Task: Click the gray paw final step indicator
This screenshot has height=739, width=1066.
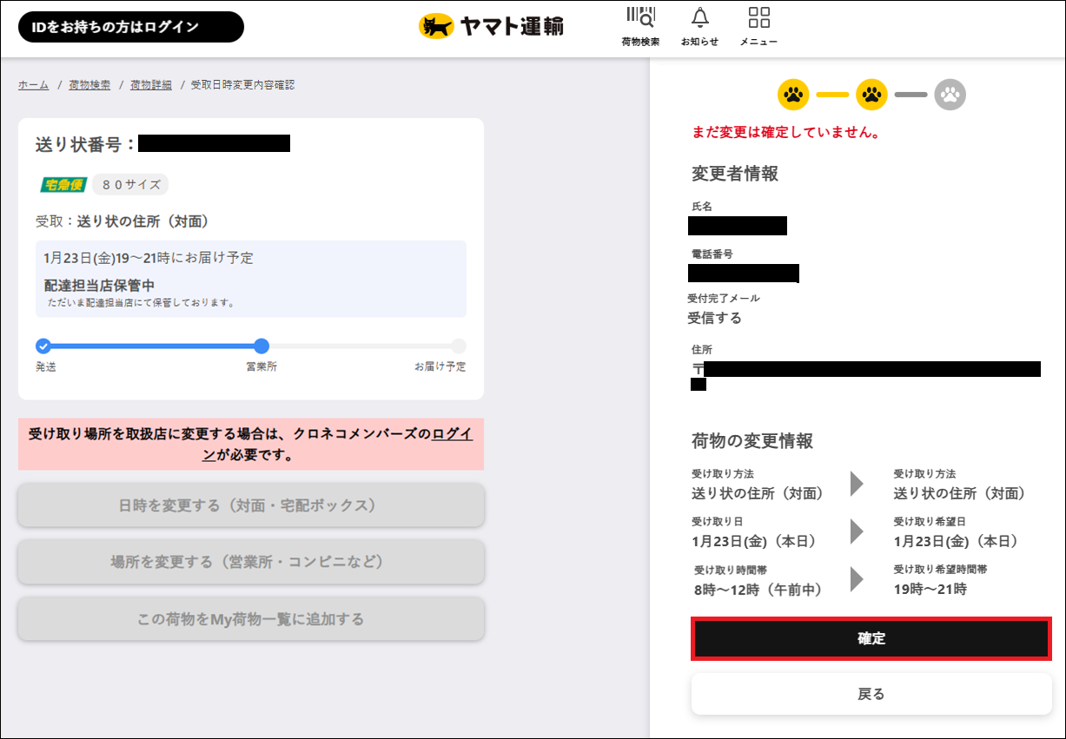Action: [x=950, y=94]
